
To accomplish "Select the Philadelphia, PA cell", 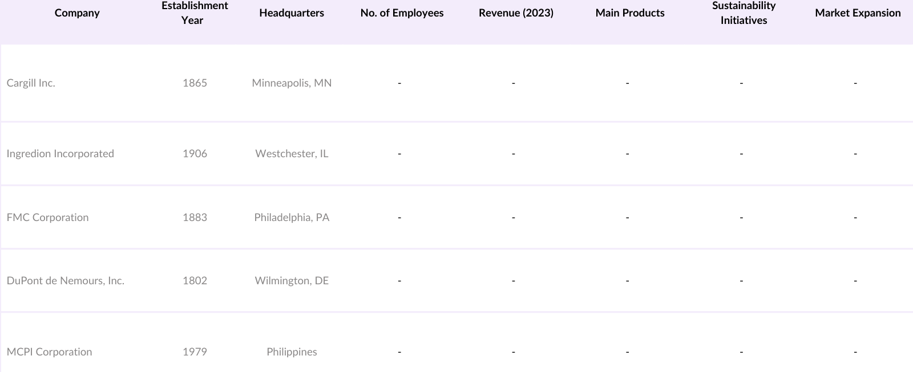I will [292, 218].
